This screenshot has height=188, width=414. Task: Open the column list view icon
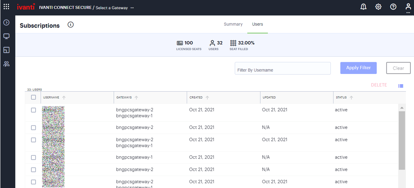401,86
